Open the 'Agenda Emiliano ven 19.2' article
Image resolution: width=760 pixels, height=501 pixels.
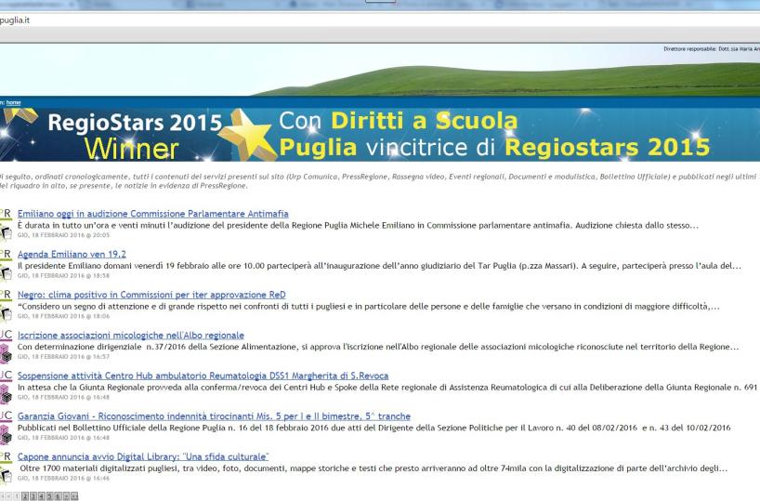[x=72, y=254]
